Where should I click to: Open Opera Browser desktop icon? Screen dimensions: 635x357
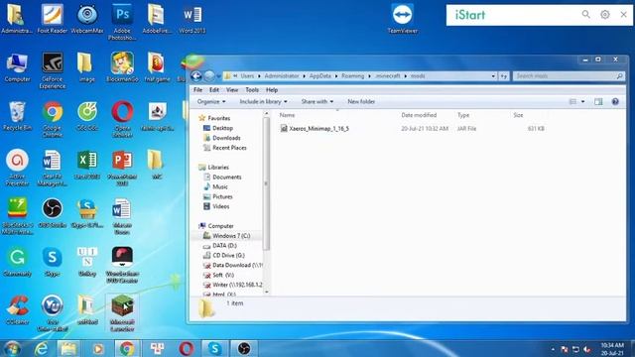pyautogui.click(x=122, y=119)
